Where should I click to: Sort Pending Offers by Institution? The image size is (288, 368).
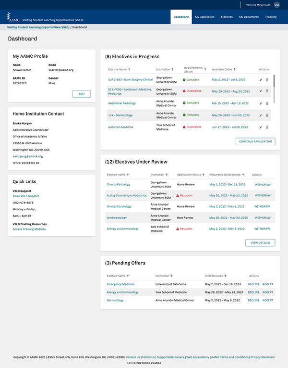[171, 276]
